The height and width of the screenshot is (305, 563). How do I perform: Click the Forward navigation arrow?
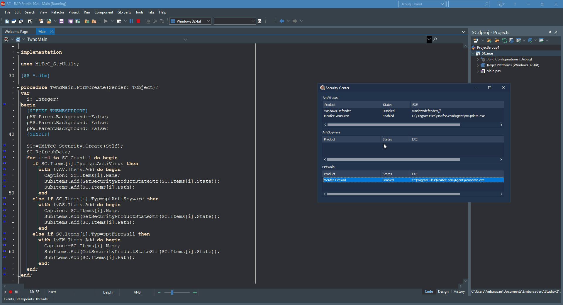pyautogui.click(x=295, y=21)
